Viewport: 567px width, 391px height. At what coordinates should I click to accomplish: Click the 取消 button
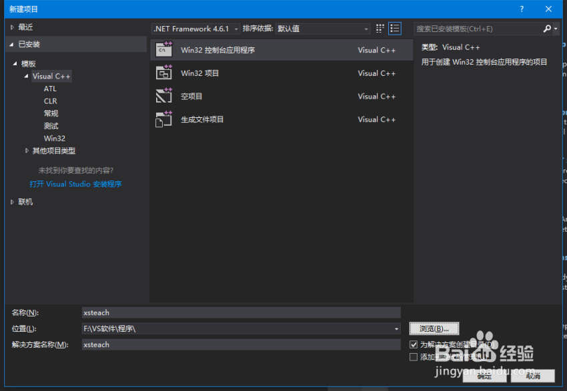click(533, 376)
